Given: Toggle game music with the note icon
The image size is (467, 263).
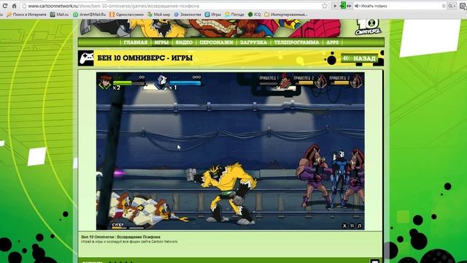Looking at the screenshot, I should (x=360, y=226).
